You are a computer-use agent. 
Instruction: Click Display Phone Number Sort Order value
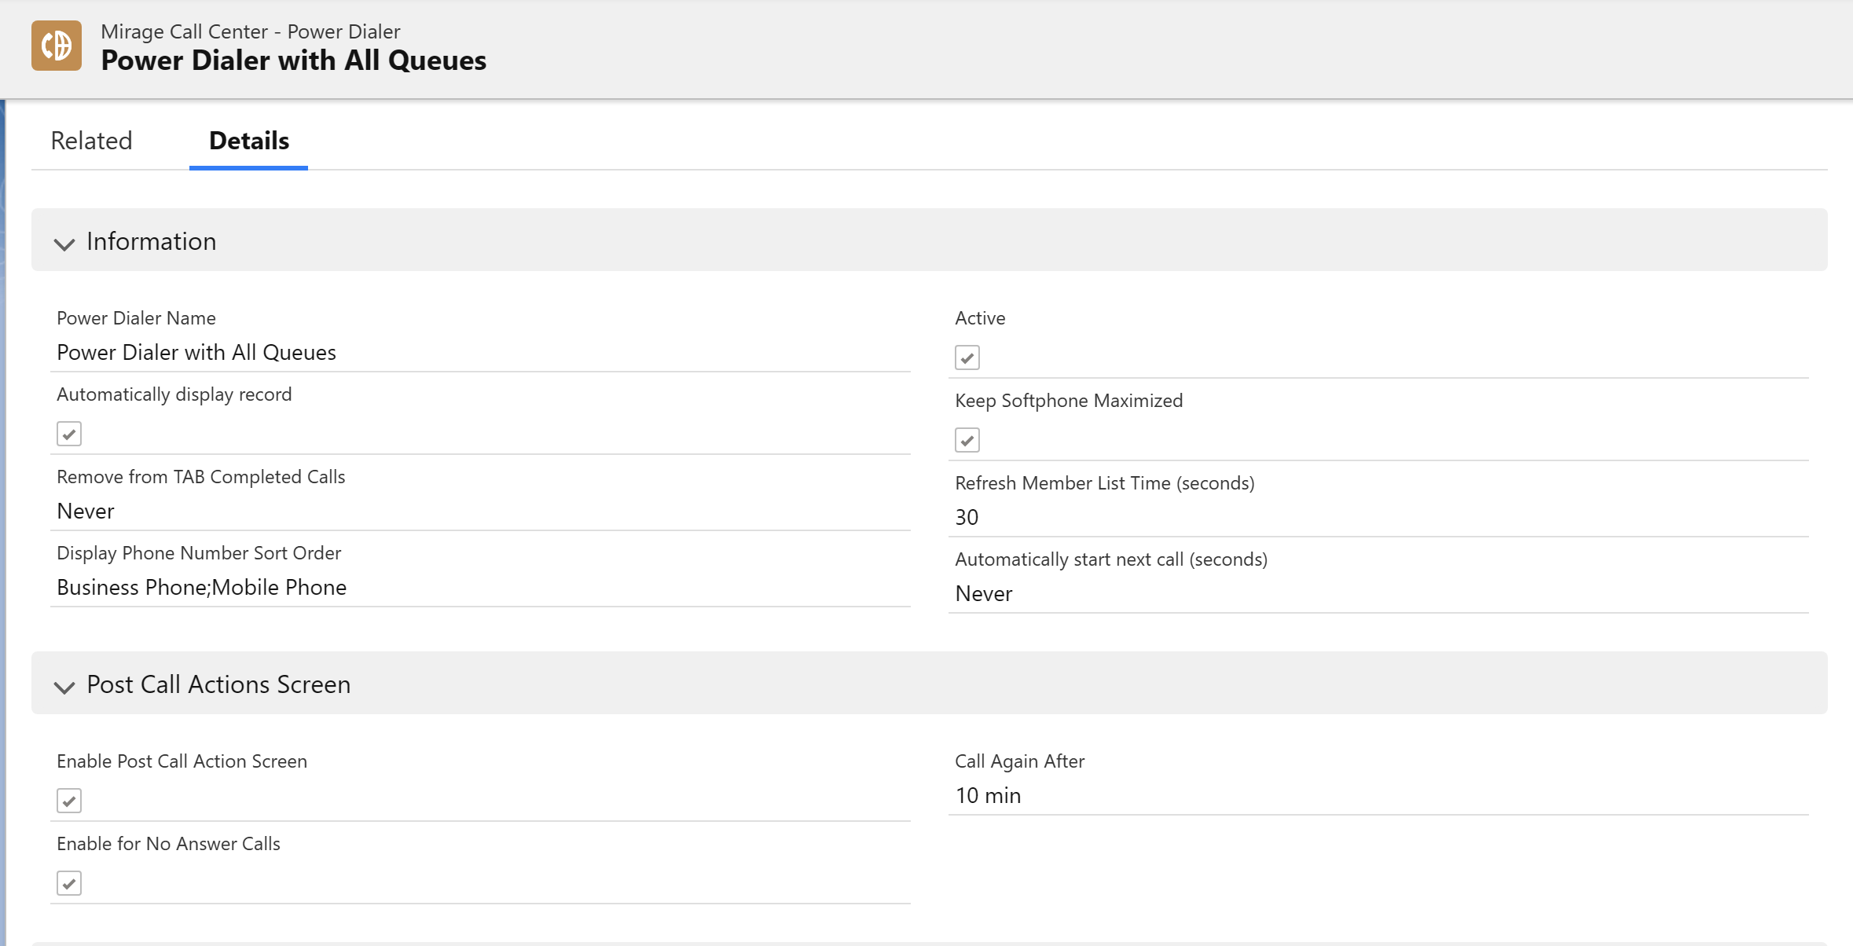point(202,587)
